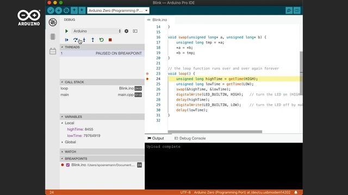348x195 pixels.
Task: Collapse the BREAKPOINTS section
Action: 102,159
